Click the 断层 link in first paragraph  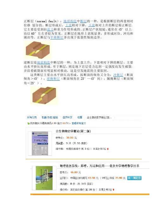coord(83,21)
